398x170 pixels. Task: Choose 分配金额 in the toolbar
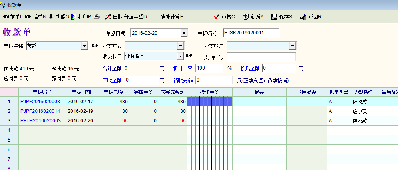click(x=135, y=17)
